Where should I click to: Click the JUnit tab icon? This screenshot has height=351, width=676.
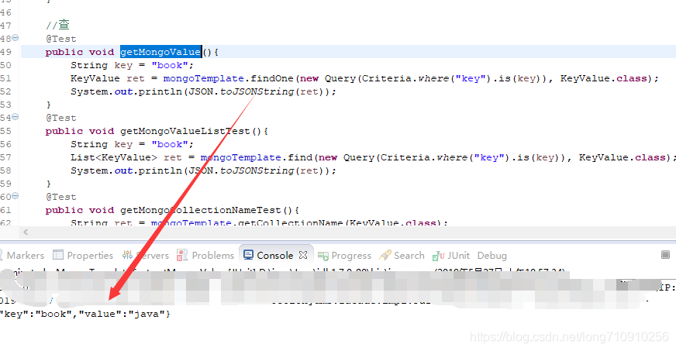tap(439, 256)
